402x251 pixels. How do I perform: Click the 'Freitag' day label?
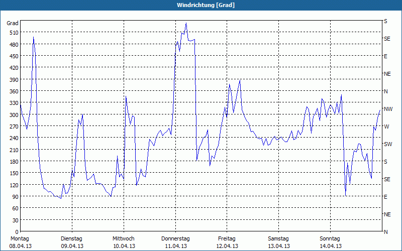227,239
